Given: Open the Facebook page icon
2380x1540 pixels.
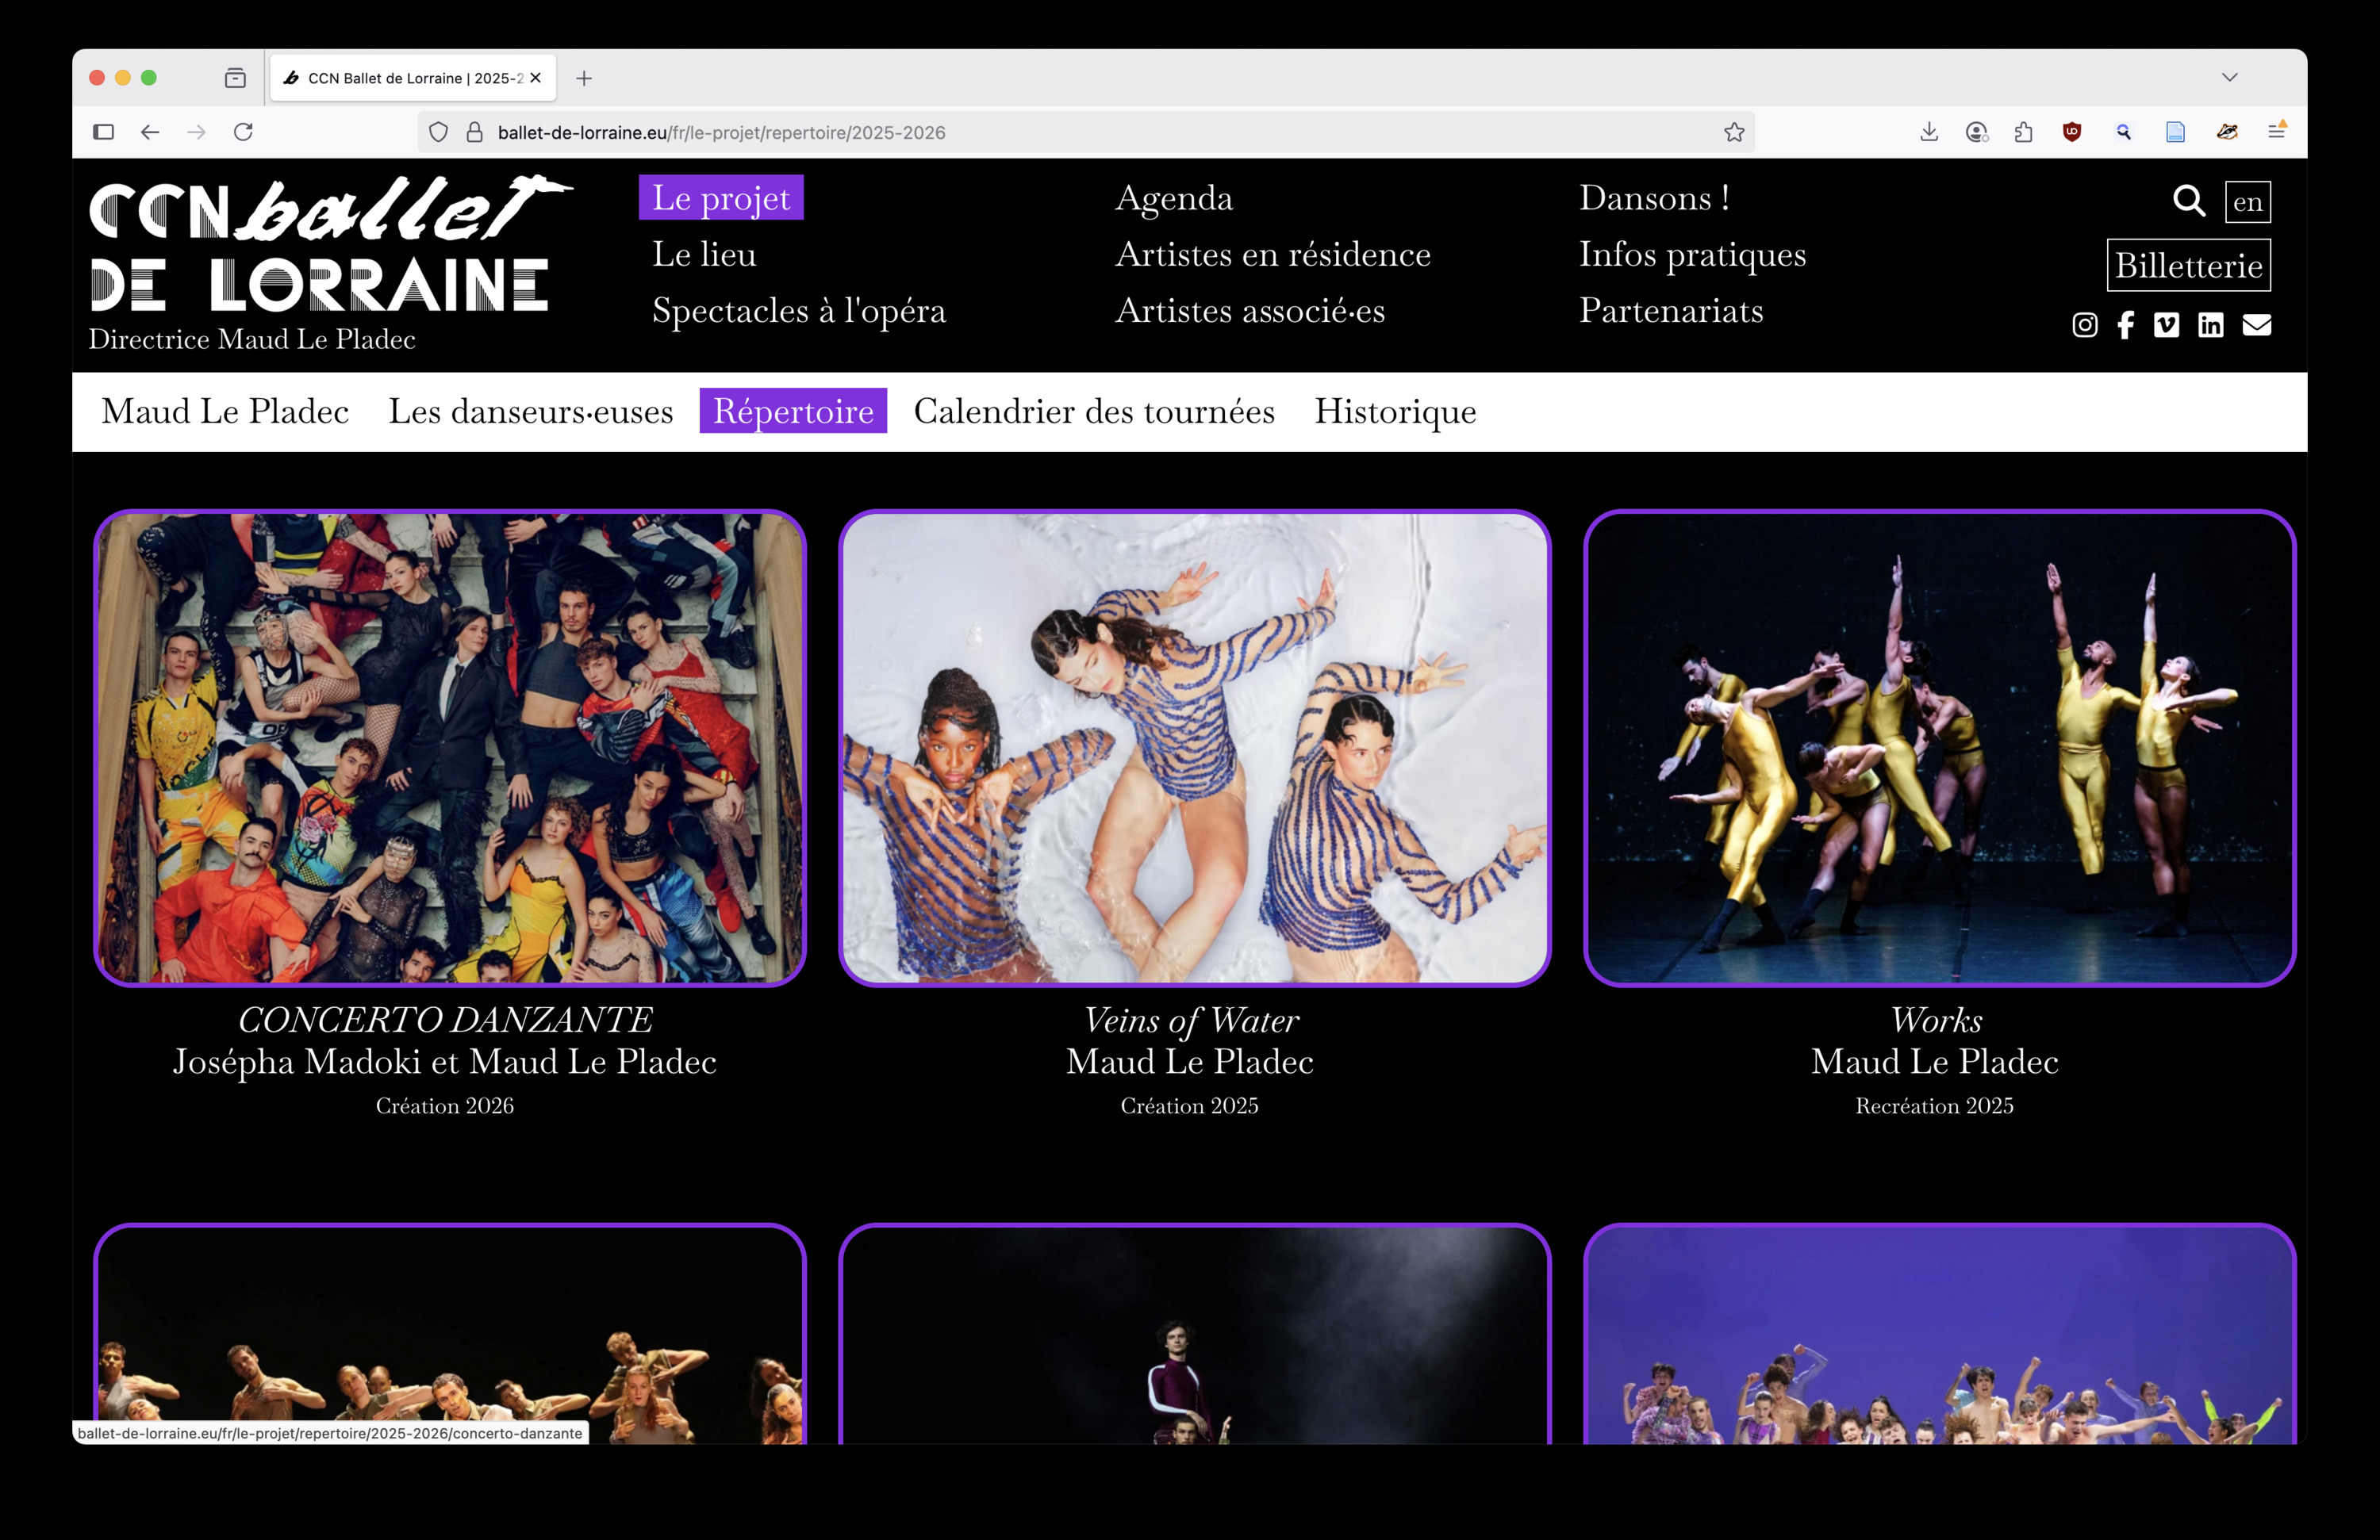Looking at the screenshot, I should pos(2125,325).
